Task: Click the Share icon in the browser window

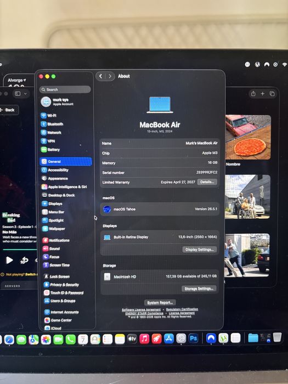Action: point(253,94)
